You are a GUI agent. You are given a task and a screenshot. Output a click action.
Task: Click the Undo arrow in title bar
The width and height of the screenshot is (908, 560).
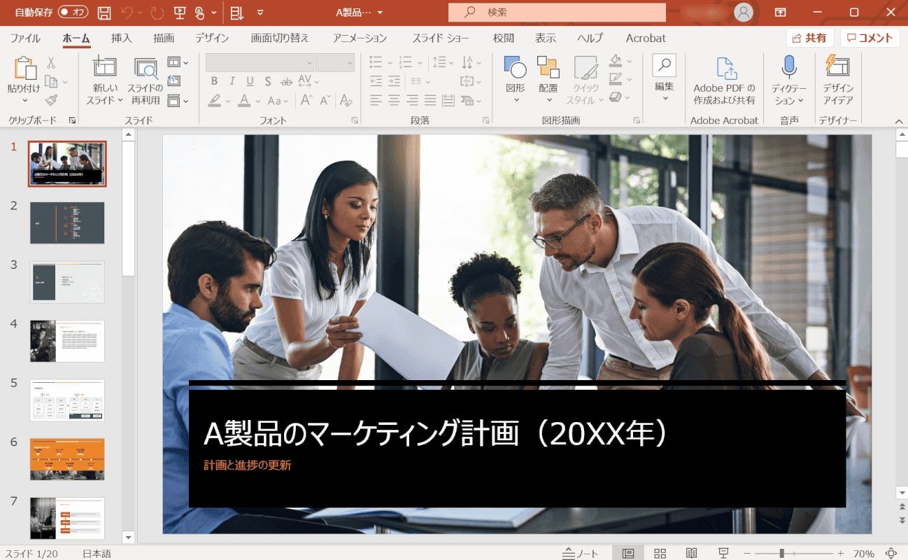127,13
